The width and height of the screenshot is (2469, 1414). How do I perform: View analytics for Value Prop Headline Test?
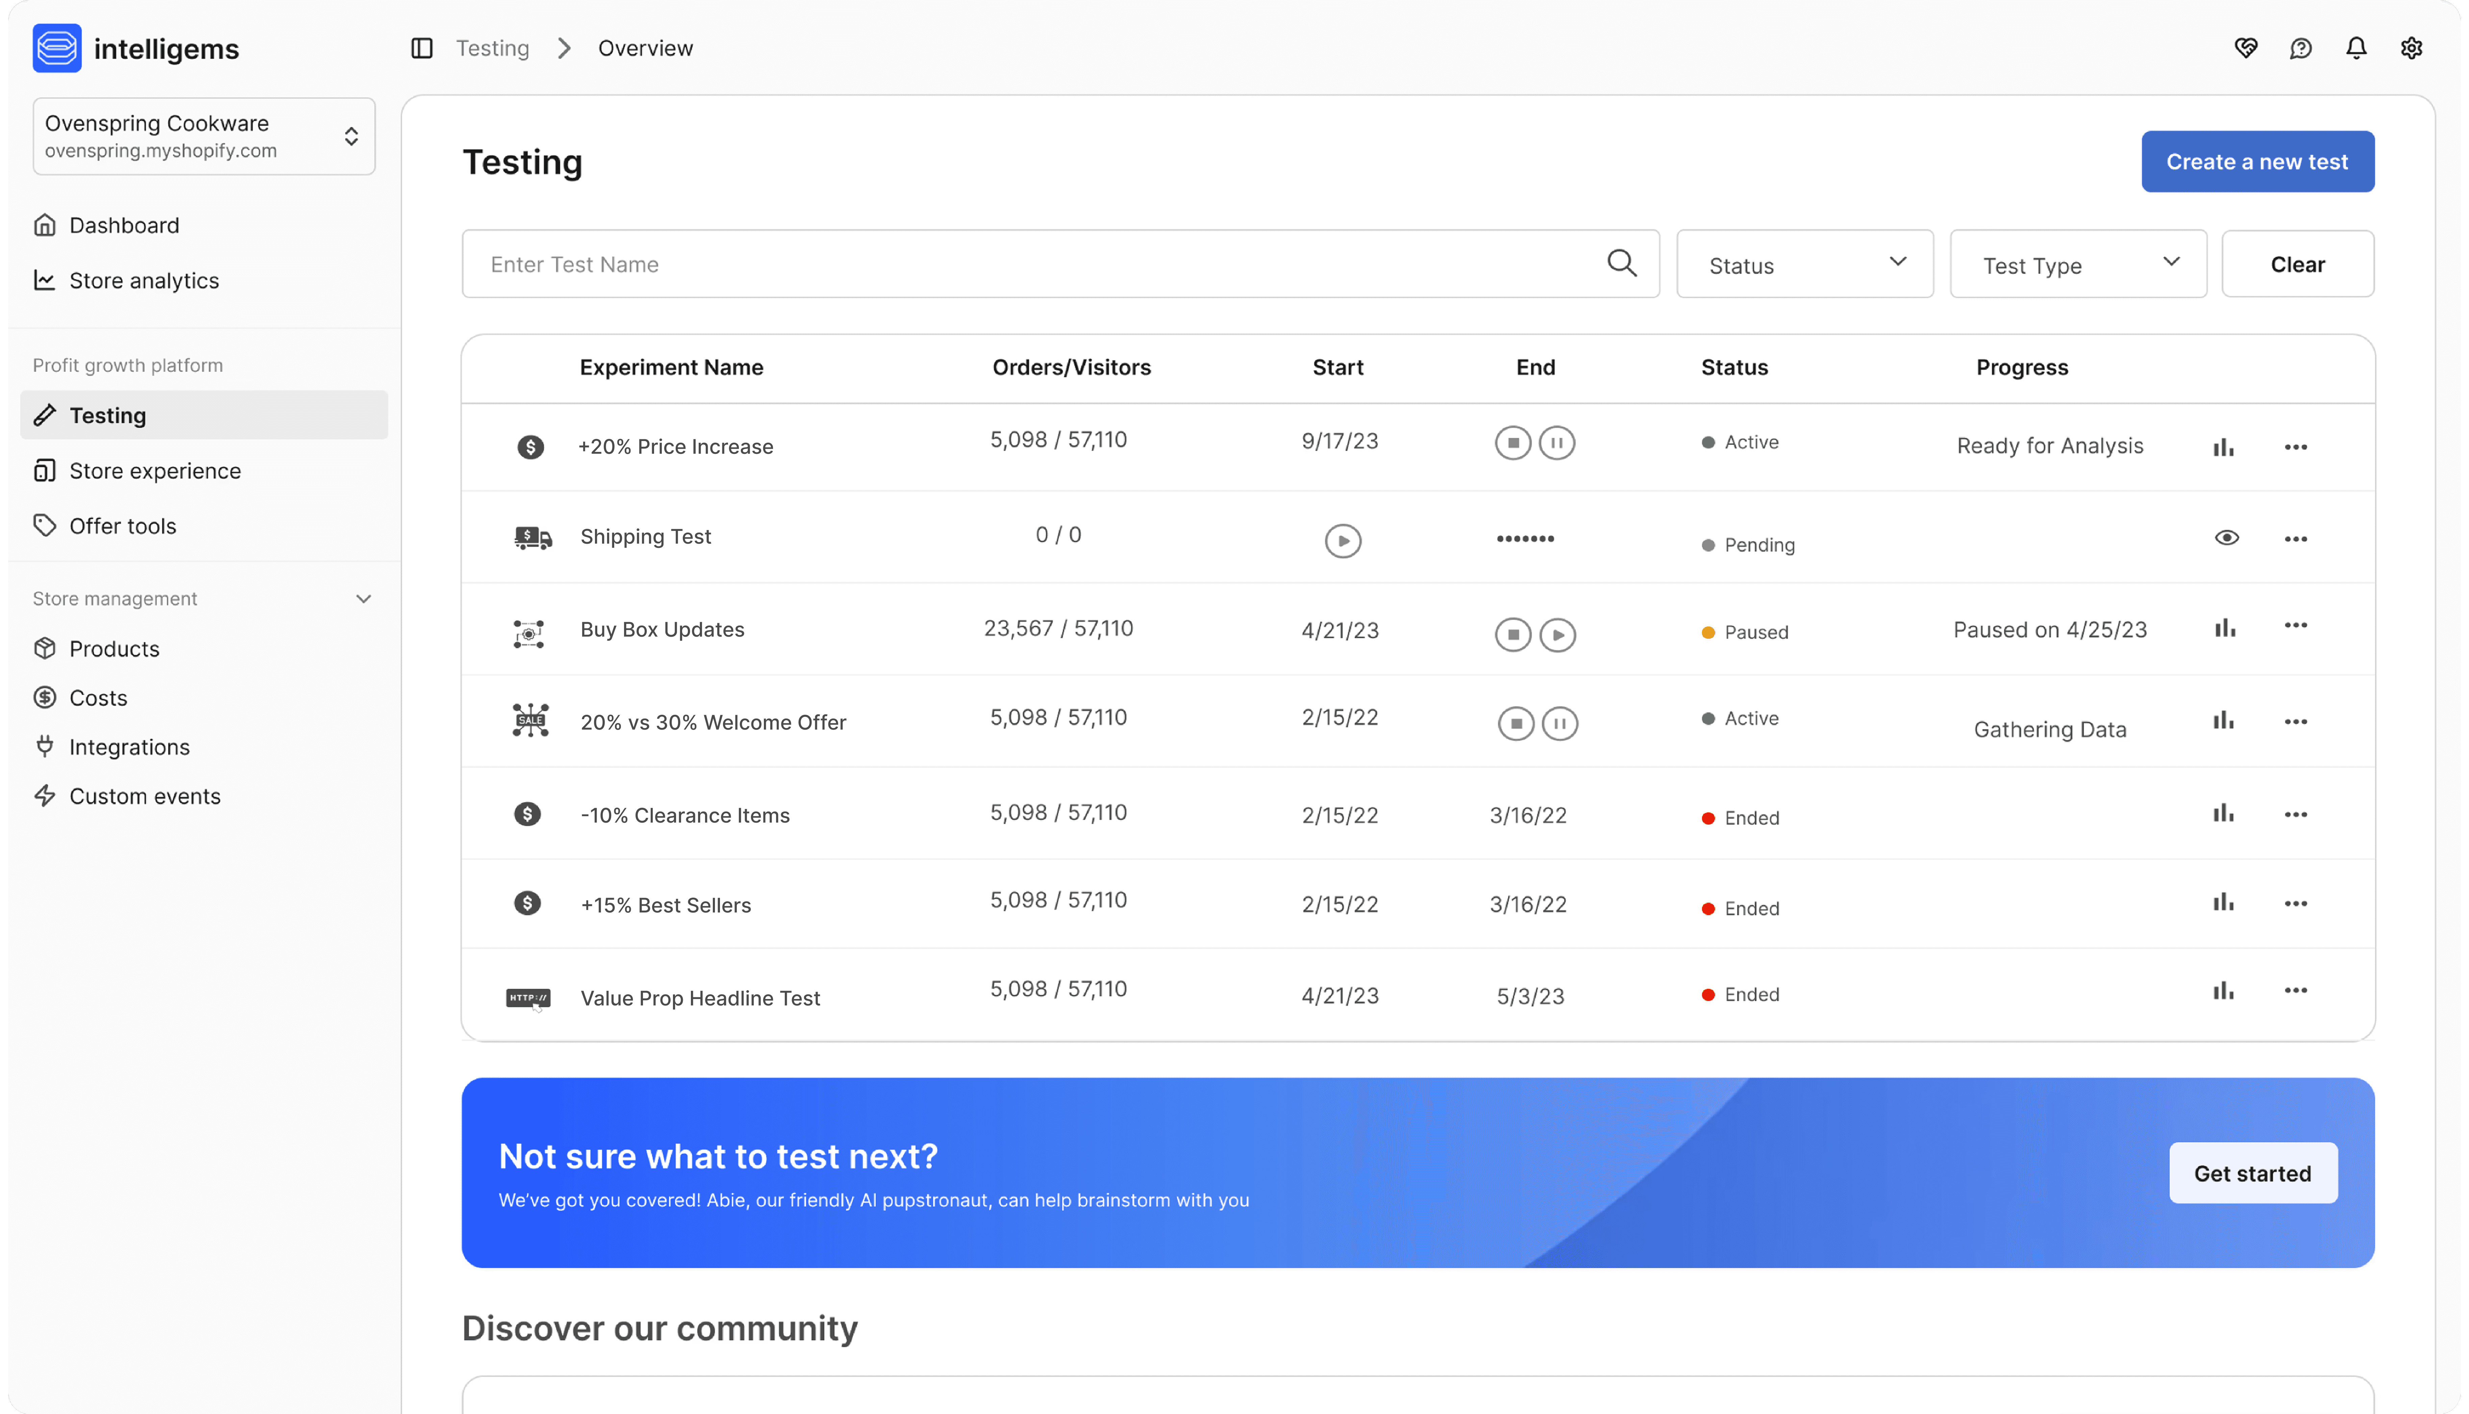tap(2223, 991)
